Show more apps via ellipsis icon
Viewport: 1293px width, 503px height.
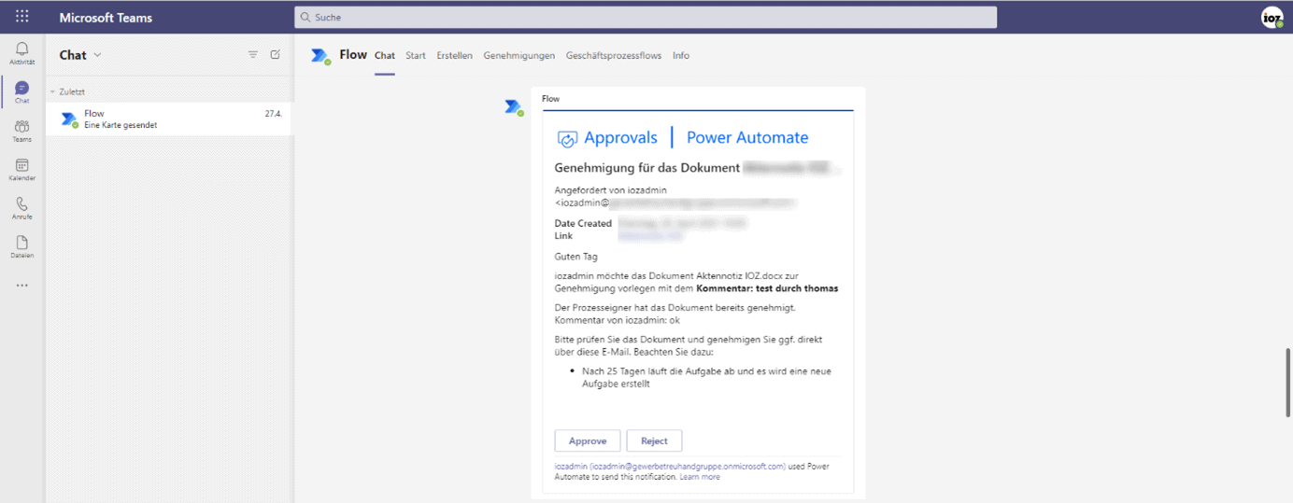pos(22,286)
